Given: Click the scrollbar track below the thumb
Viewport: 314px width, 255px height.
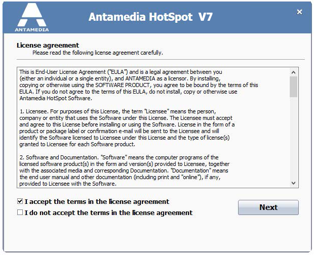Looking at the screenshot, I should coord(294,138).
